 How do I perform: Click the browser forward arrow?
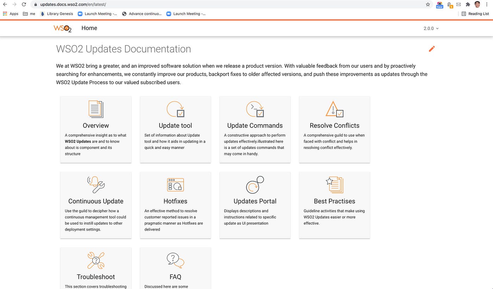point(14,5)
